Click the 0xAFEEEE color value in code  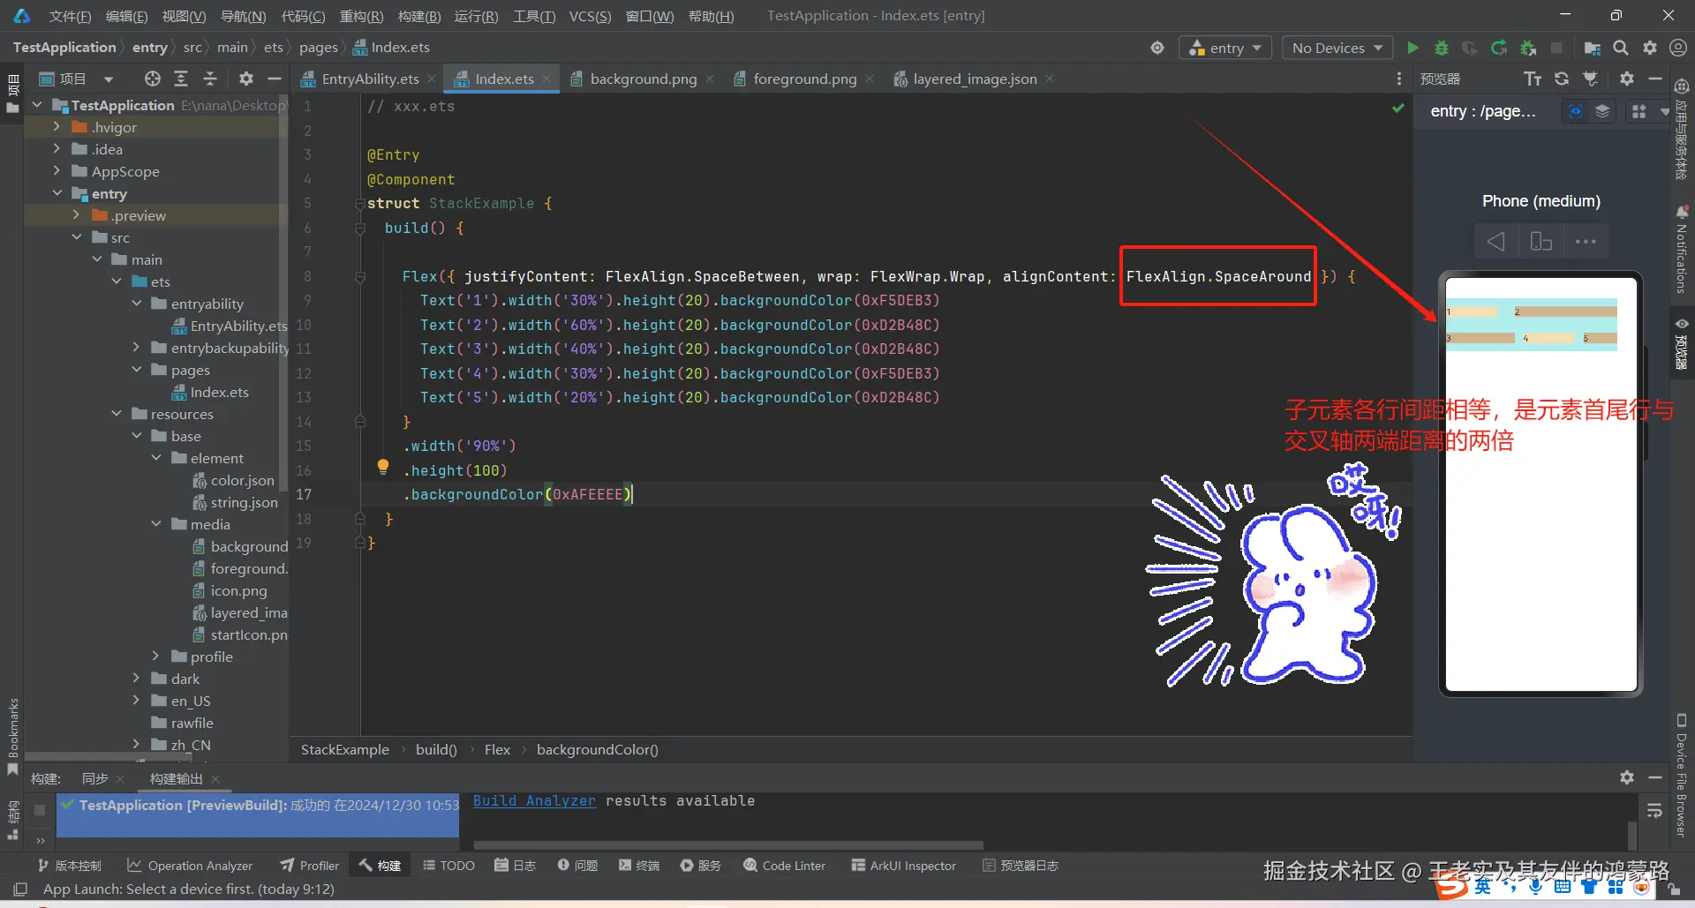click(x=587, y=494)
